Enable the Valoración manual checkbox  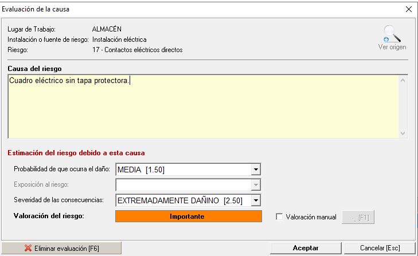tap(280, 217)
